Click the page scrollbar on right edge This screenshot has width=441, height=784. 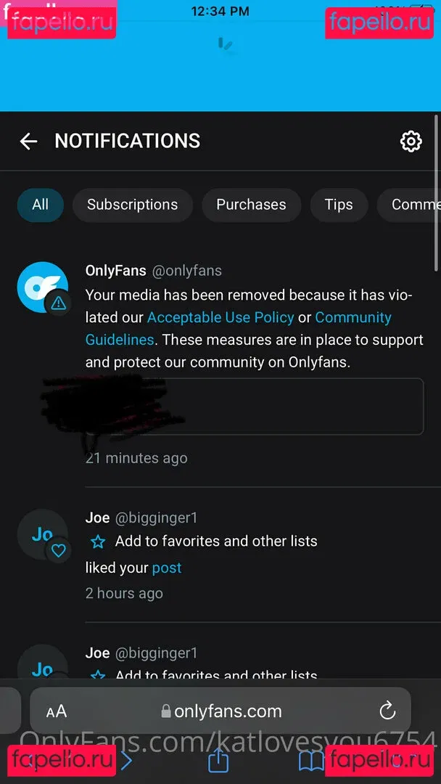point(437,194)
